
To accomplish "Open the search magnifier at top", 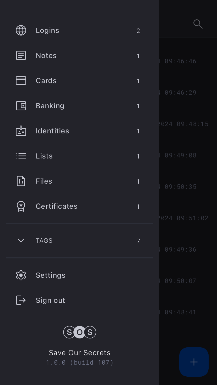I will pyautogui.click(x=198, y=24).
